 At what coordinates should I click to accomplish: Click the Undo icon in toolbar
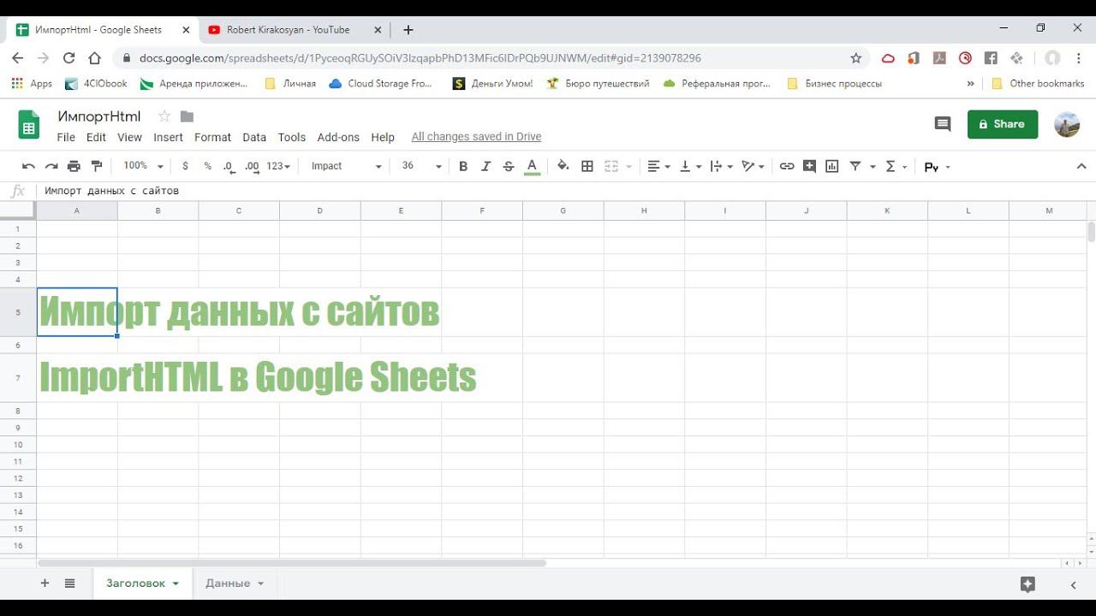(29, 166)
